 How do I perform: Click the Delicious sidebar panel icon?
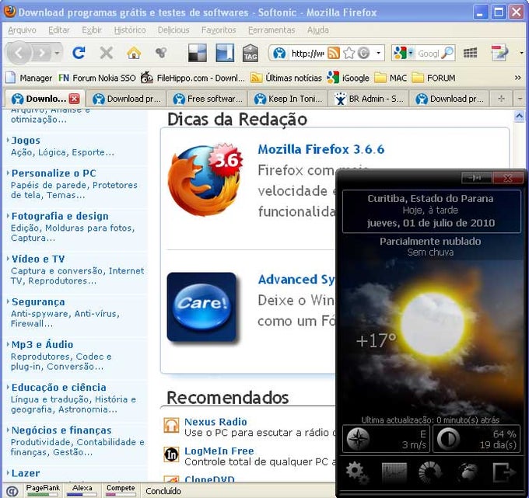(x=225, y=53)
